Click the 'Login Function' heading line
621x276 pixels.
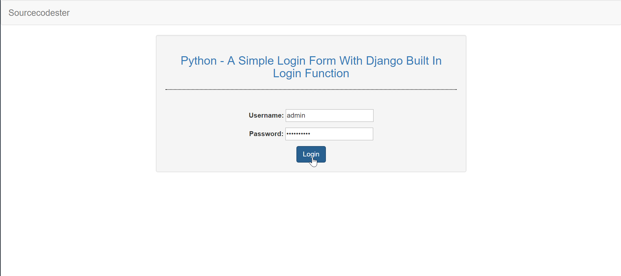click(311, 73)
